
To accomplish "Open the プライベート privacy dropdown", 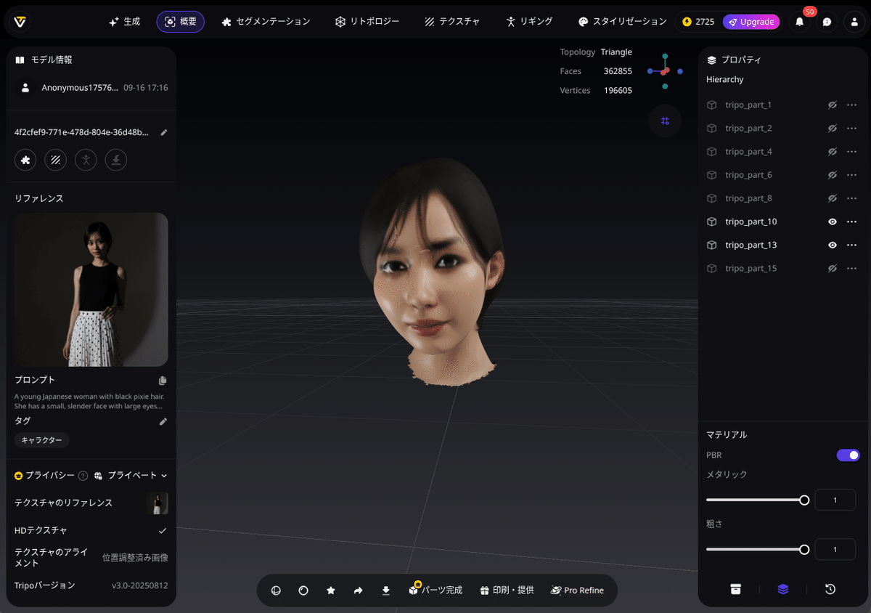I will (131, 476).
